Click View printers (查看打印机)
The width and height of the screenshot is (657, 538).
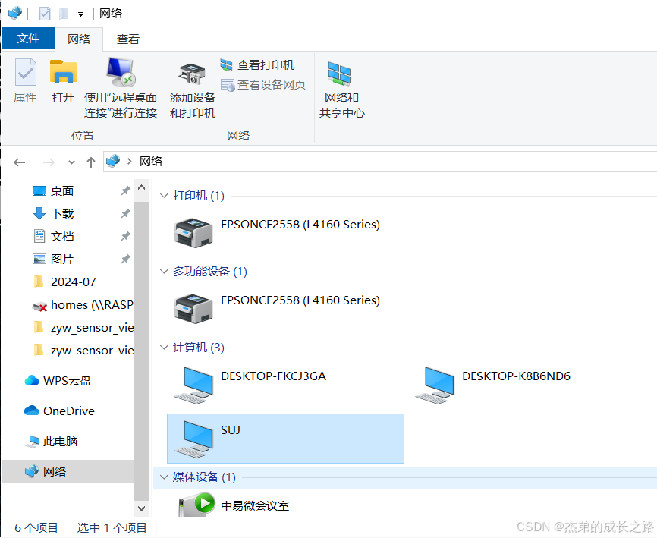257,65
